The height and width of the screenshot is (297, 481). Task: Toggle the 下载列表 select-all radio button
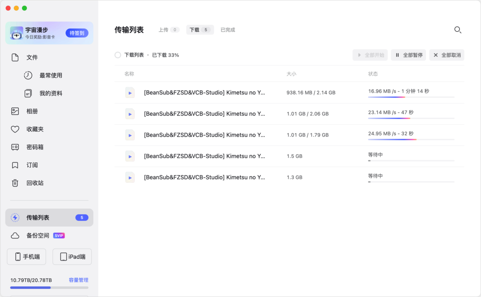pyautogui.click(x=118, y=55)
